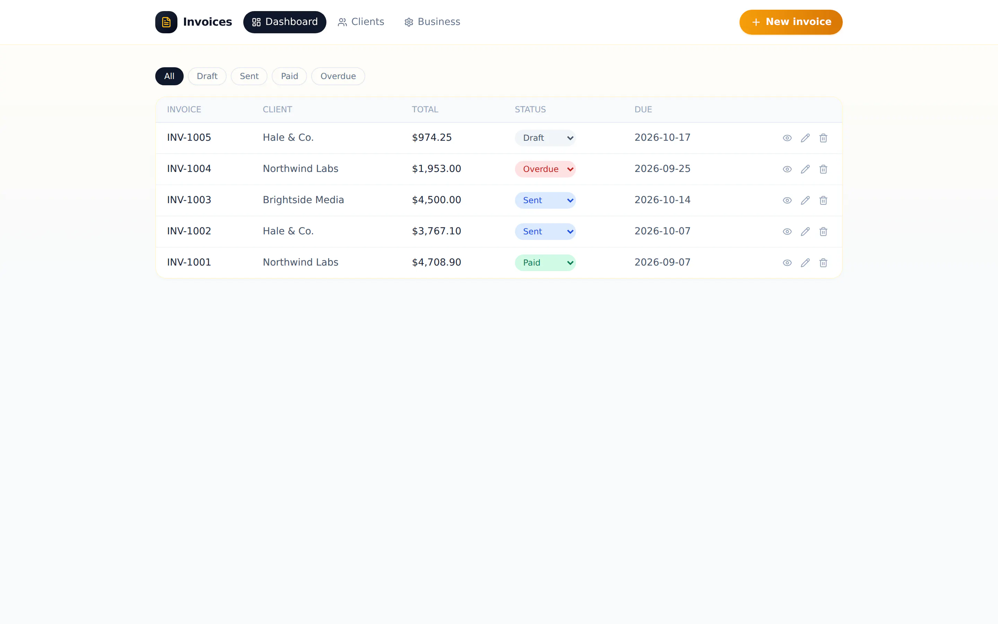998x624 pixels.
Task: View invoice INV-1002 via eye icon
Action: click(787, 232)
